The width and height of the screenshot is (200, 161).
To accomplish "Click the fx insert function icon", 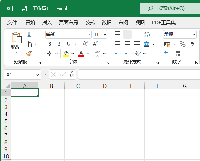I will click(71, 74).
